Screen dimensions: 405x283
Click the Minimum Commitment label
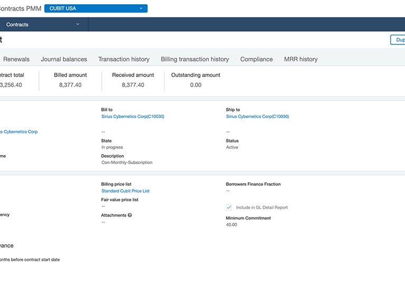248,218
